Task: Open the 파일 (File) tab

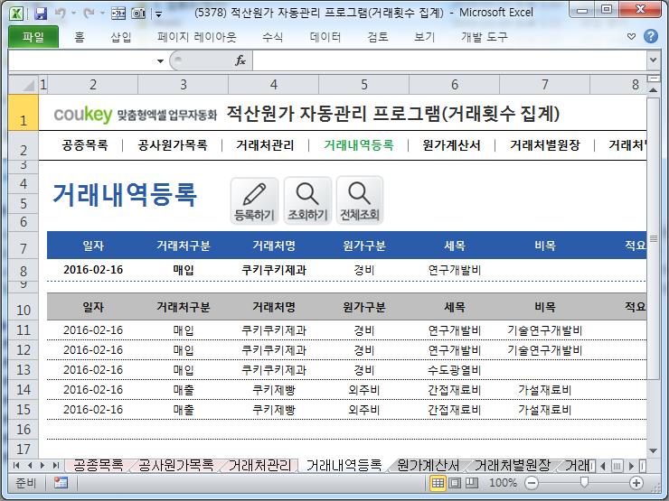Action: [x=33, y=37]
